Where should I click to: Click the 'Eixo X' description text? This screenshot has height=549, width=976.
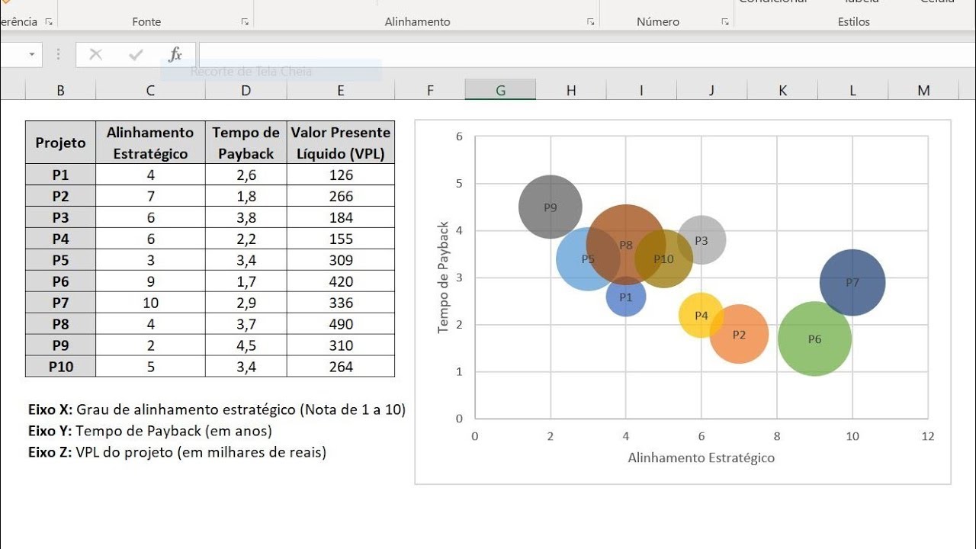217,409
